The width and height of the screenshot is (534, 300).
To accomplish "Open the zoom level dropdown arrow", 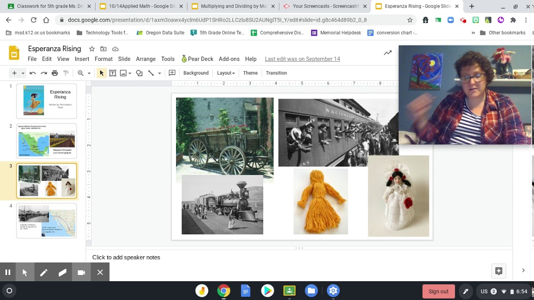I will (89, 73).
